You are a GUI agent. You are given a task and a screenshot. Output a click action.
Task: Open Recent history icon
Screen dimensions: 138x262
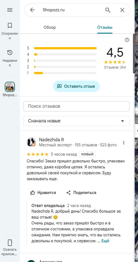pos(10,52)
